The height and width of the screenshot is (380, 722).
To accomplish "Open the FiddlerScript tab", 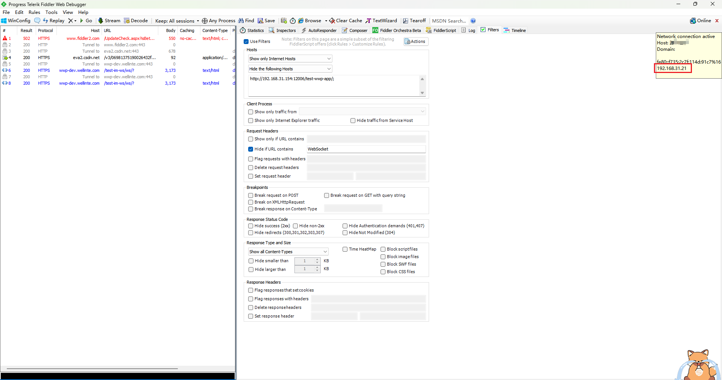I will (x=441, y=30).
